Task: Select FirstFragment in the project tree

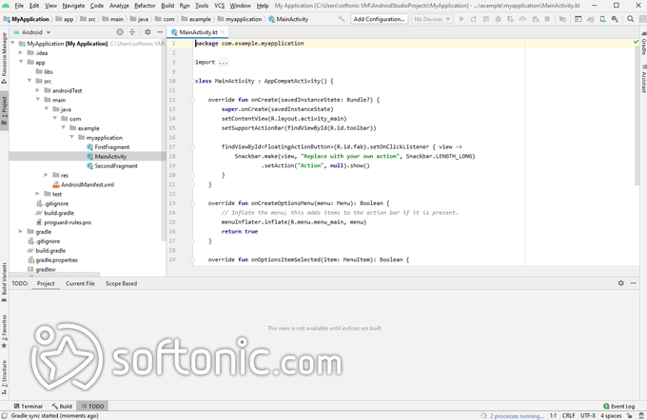Action: pyautogui.click(x=112, y=147)
